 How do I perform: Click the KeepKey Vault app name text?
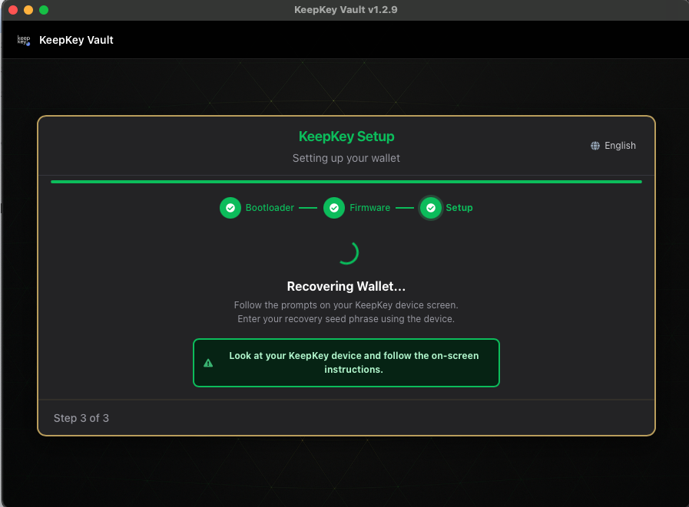tap(76, 39)
